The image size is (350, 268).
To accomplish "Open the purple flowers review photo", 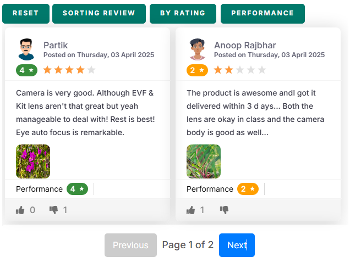I will coord(33,161).
